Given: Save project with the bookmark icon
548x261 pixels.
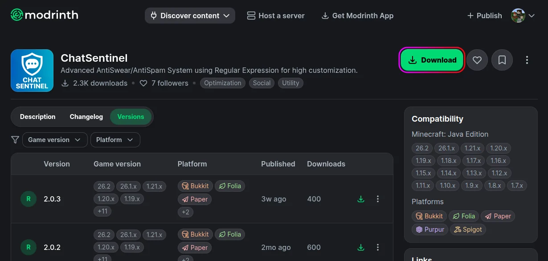Looking at the screenshot, I should tap(502, 60).
